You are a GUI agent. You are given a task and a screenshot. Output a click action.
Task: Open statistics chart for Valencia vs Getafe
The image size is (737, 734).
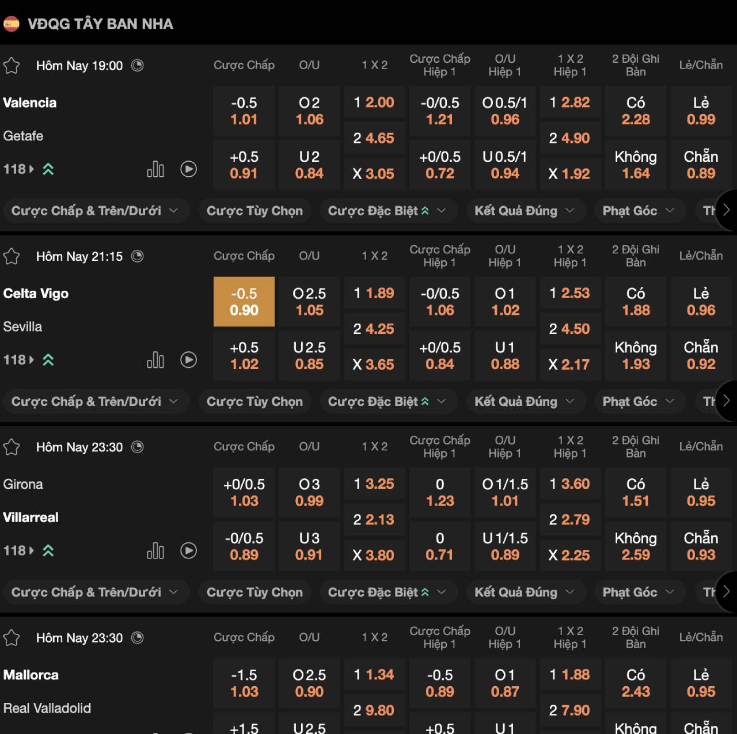point(155,169)
